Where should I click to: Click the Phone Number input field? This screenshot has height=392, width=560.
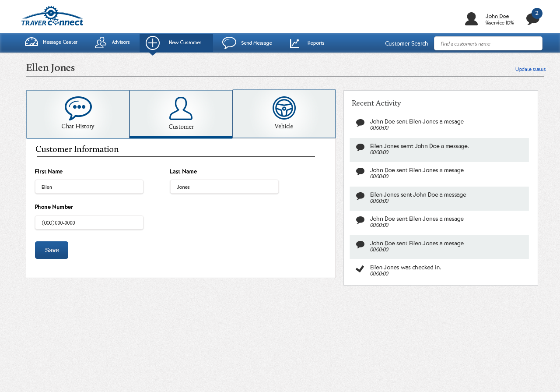(89, 223)
